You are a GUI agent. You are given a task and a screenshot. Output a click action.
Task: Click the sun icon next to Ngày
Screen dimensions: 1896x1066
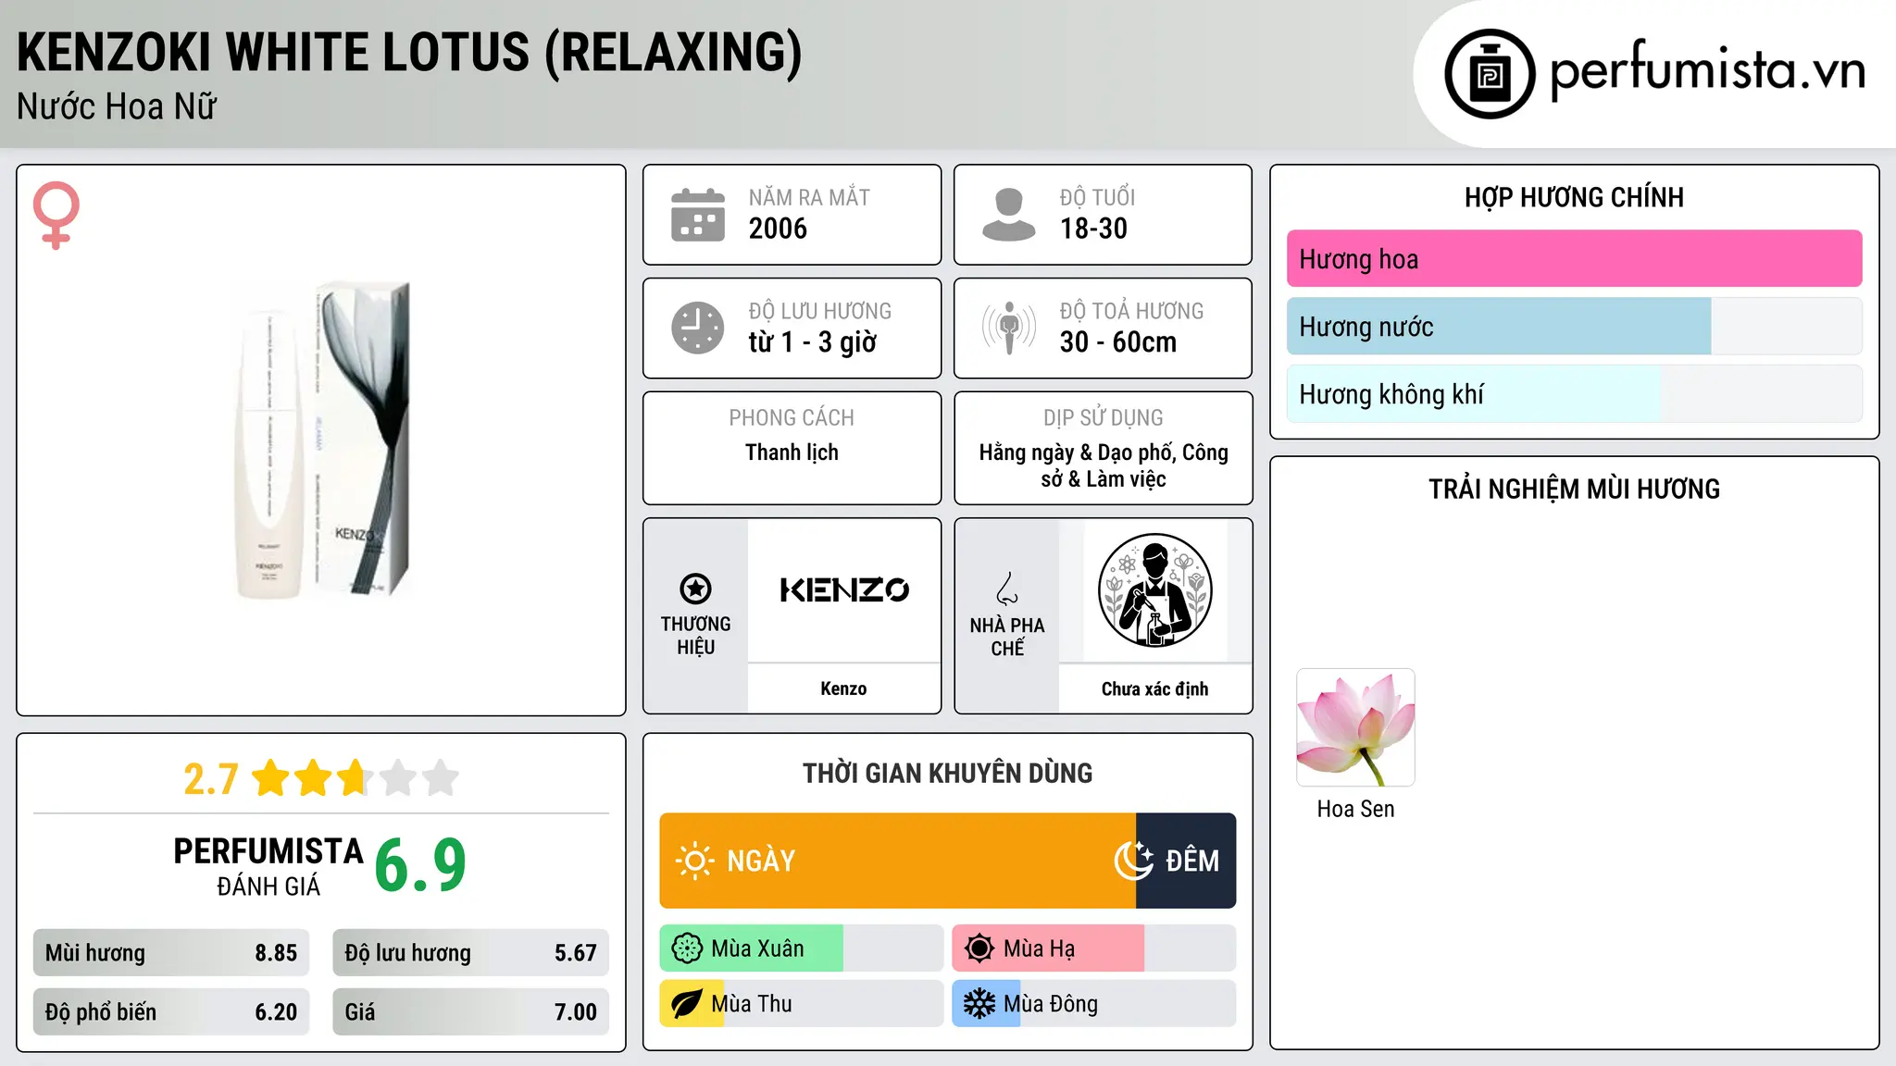click(694, 861)
